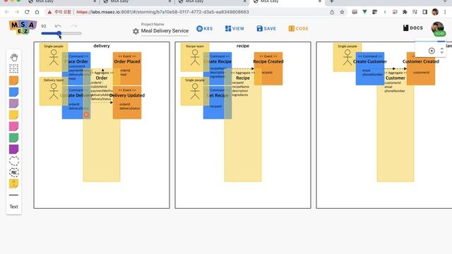452x254 pixels.
Task: Pick the pink External sticker
Action: tap(14, 126)
